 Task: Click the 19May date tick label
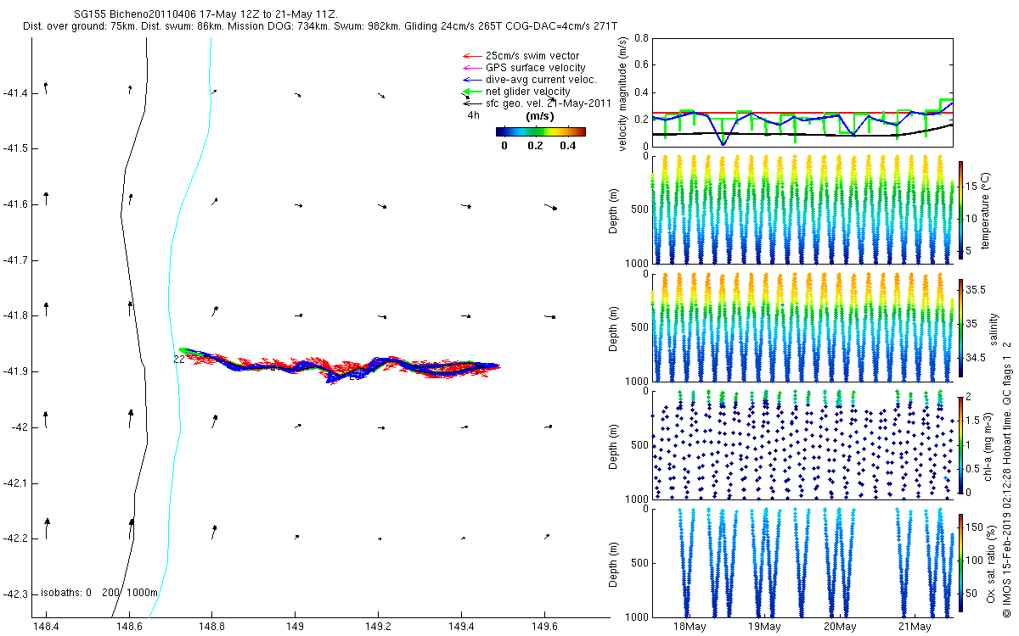point(764,627)
